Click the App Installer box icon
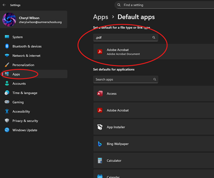 [x=100, y=127]
